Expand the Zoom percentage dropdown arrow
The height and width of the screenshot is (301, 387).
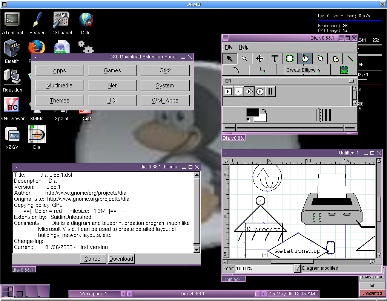(x=297, y=269)
